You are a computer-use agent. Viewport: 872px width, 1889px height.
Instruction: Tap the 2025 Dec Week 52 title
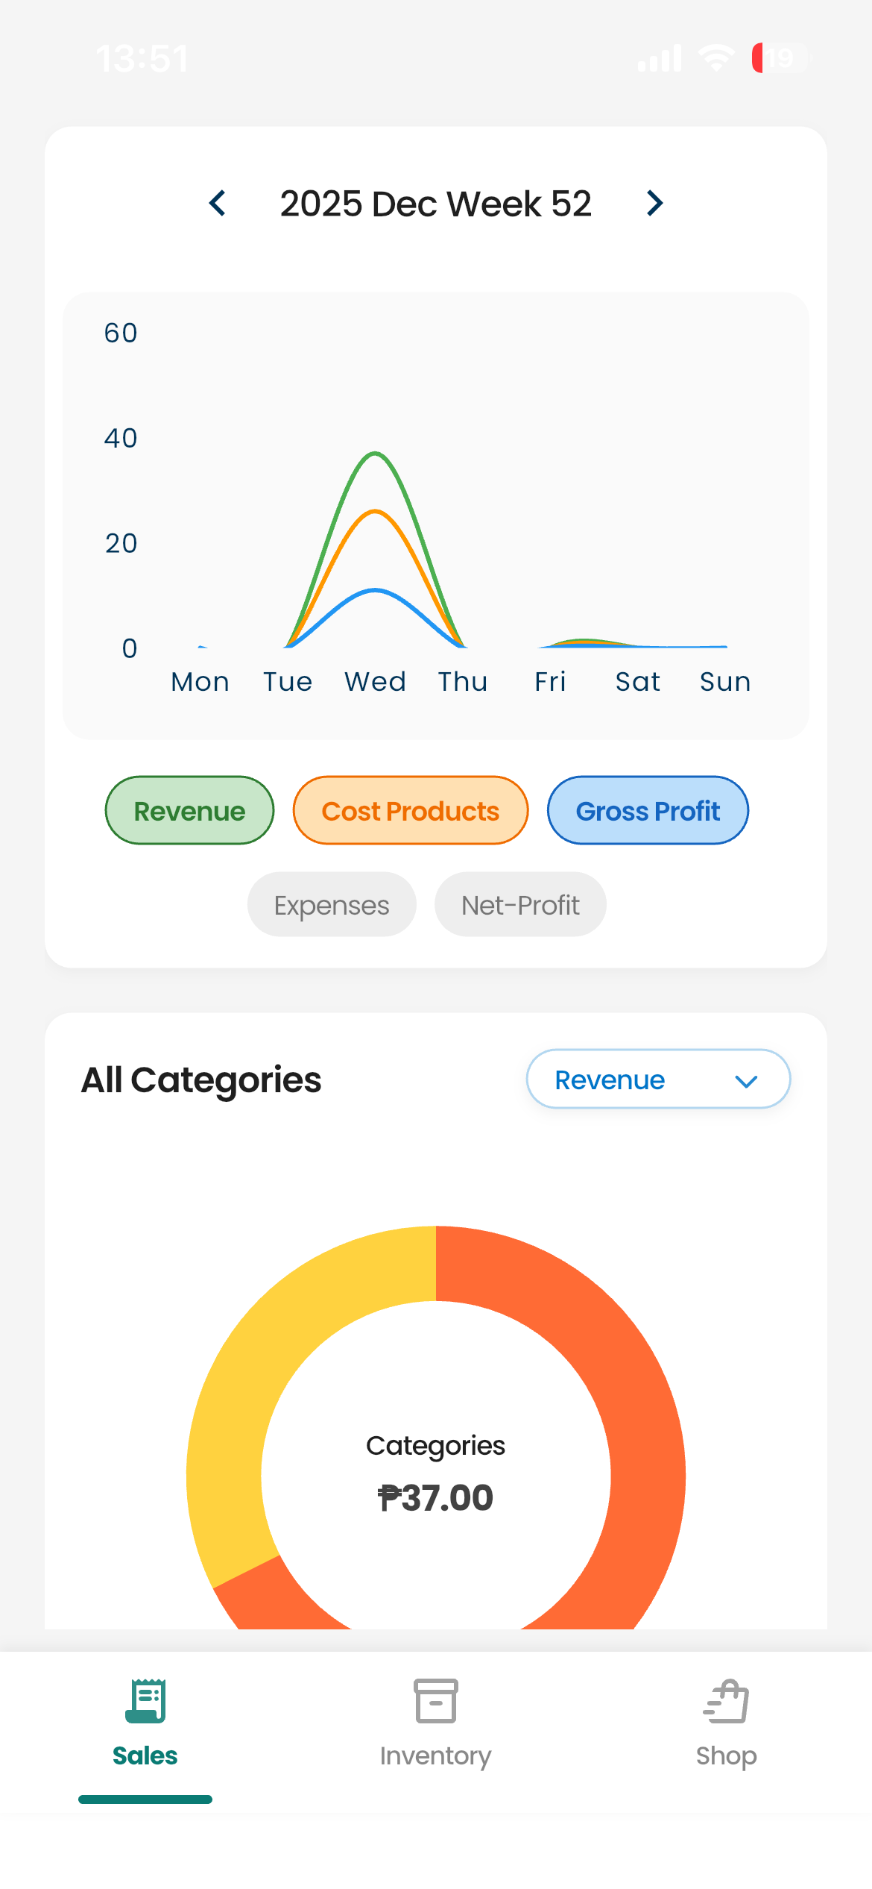435,203
